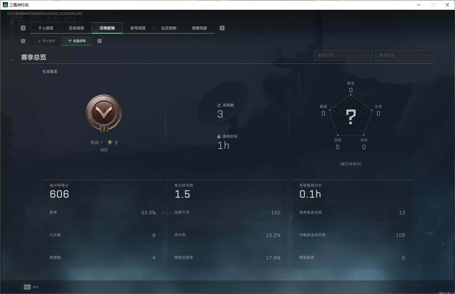Expand the 数据总览 dropdown
The image size is (455, 294).
[x=343, y=56]
